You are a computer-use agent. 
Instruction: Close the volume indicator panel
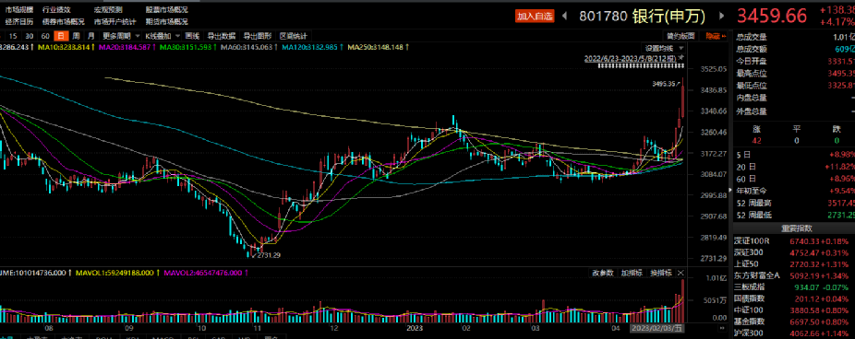(x=680, y=273)
